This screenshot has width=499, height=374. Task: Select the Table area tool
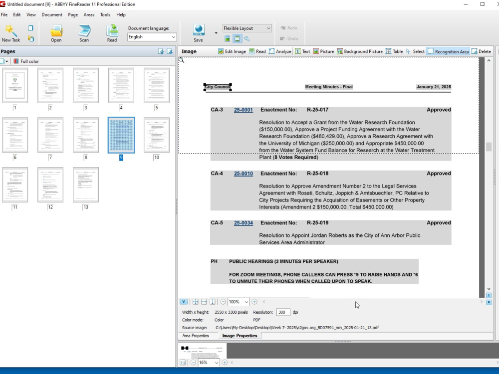pyautogui.click(x=394, y=51)
